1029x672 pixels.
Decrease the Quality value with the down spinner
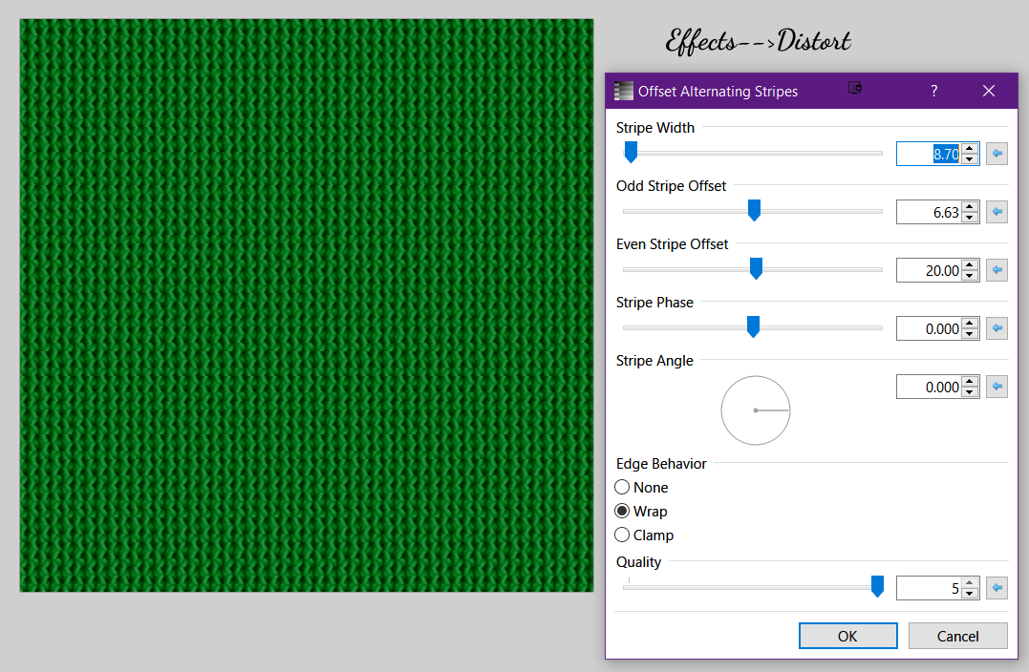(970, 594)
